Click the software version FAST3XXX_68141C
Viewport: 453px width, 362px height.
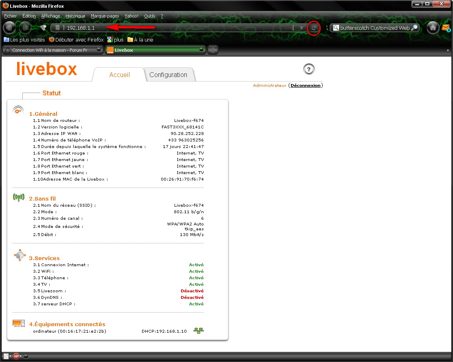click(183, 127)
